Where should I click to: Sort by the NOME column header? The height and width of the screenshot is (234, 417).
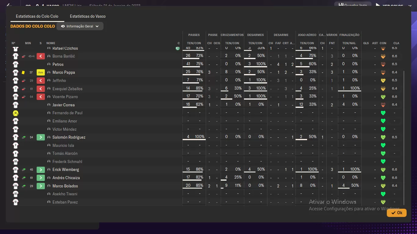coord(51,43)
